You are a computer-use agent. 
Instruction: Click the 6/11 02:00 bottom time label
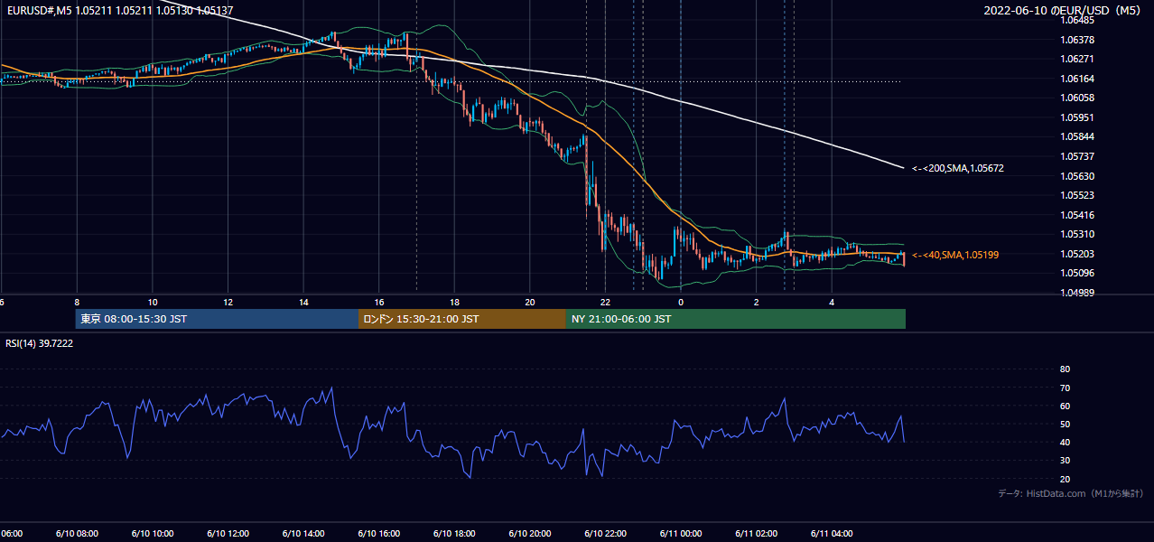point(757,533)
